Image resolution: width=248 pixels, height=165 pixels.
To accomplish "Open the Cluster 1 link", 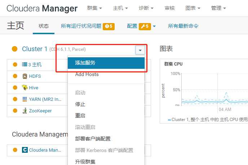I will pyautogui.click(x=35, y=49).
